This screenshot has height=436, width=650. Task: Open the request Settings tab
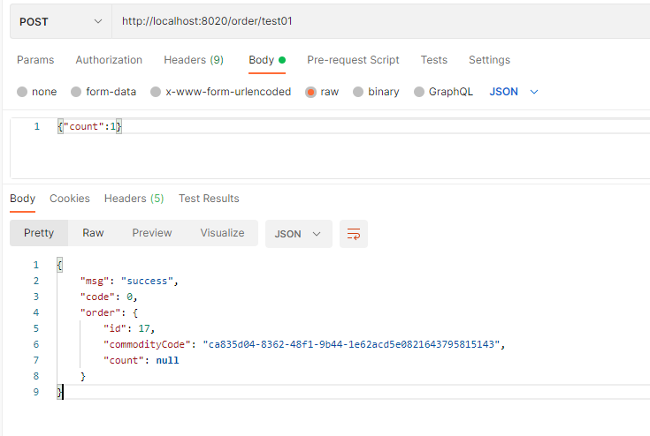(489, 60)
